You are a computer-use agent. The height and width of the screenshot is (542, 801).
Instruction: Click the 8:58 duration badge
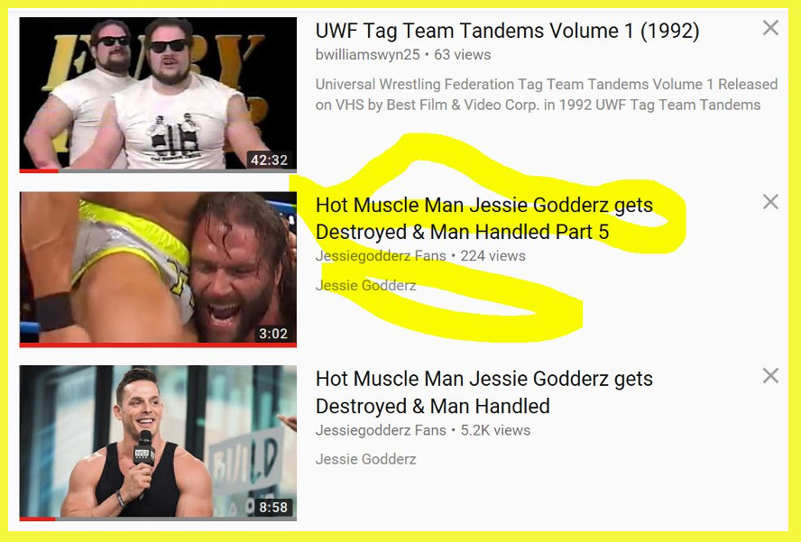coord(273,507)
